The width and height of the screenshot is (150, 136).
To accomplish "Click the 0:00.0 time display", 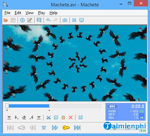I will (x=138, y=106).
